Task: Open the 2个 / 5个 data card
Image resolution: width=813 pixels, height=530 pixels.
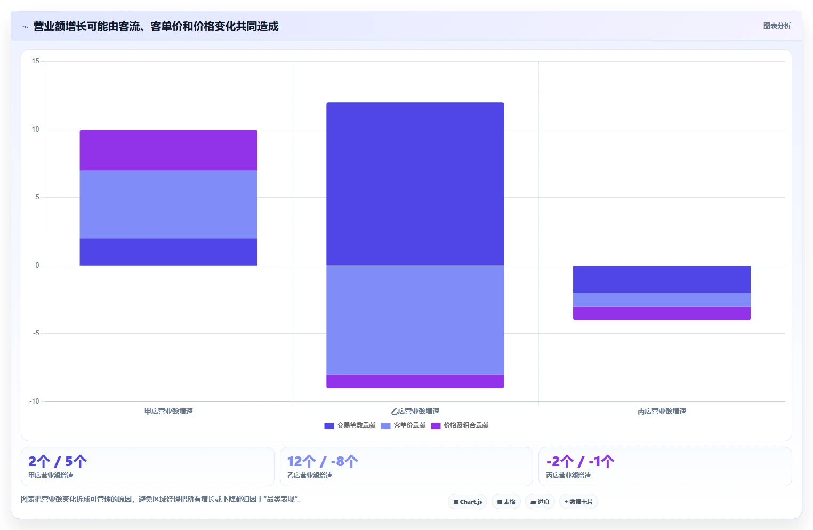Action: coord(148,467)
